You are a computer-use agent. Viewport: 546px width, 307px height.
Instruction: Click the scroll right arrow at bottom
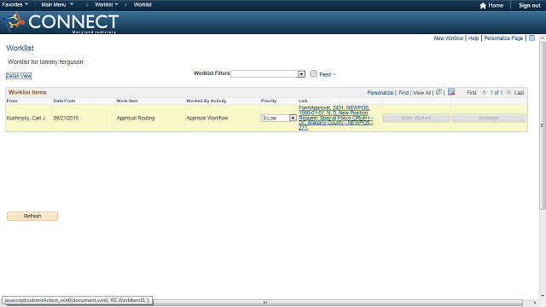[535, 303]
